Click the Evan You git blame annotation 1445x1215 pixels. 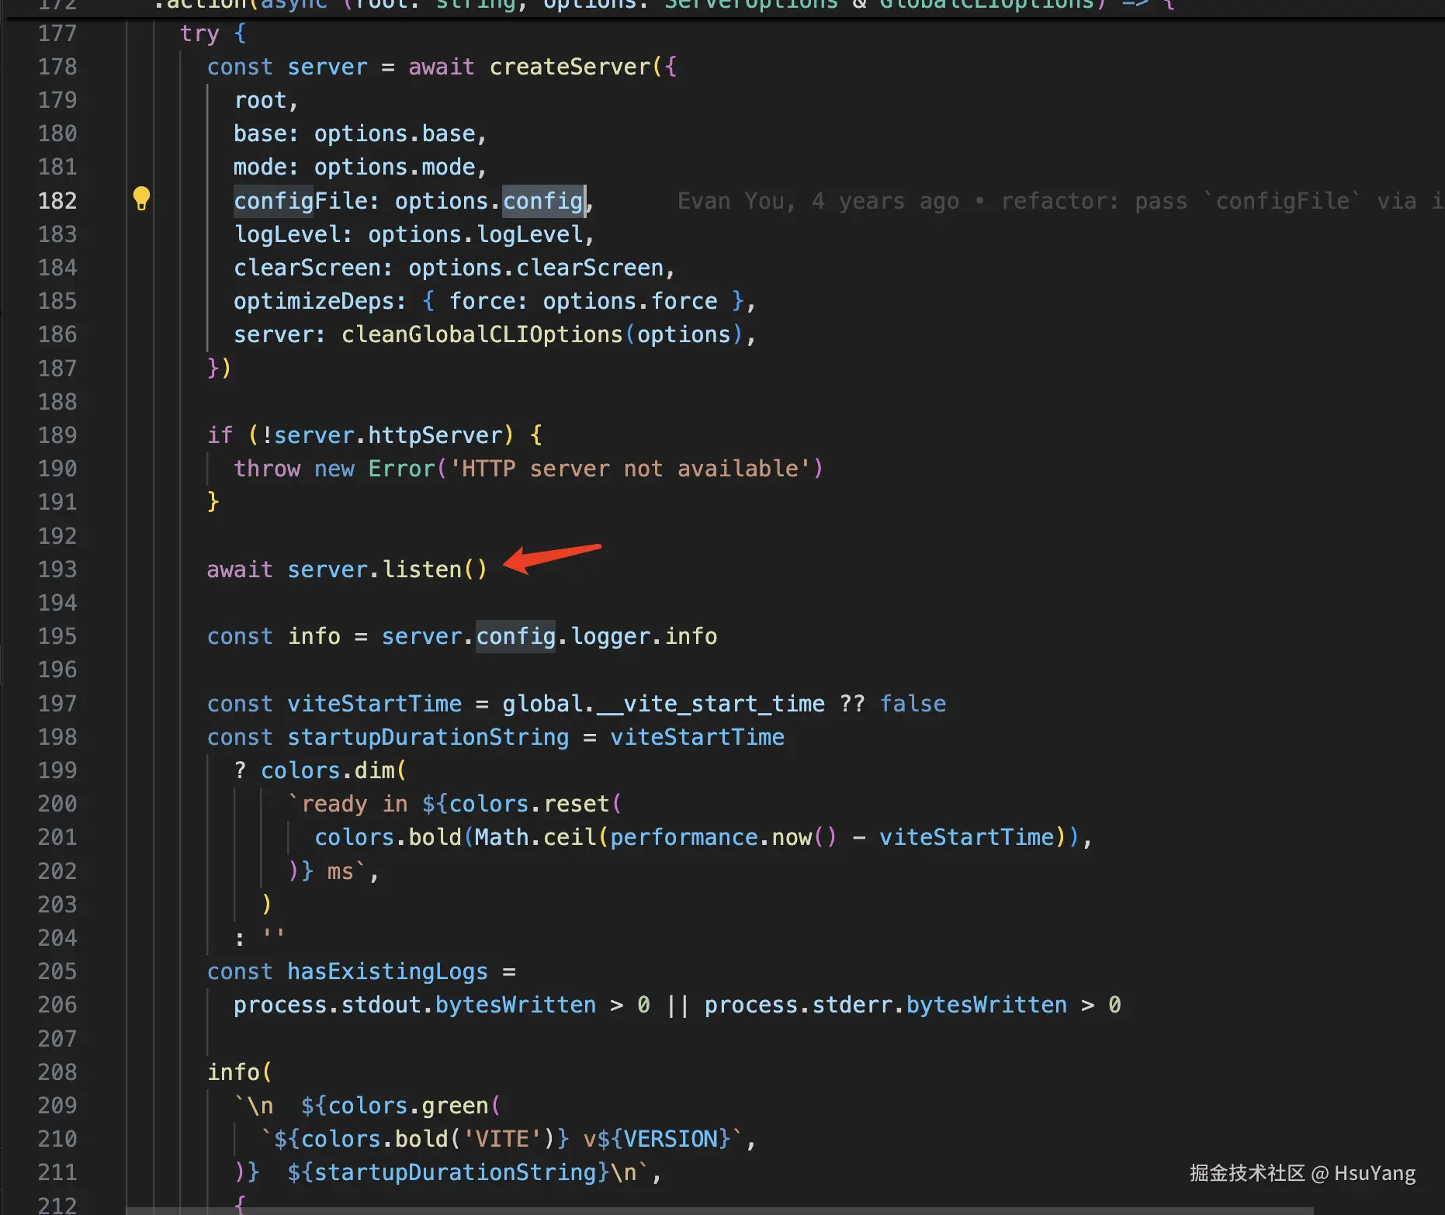point(1060,201)
